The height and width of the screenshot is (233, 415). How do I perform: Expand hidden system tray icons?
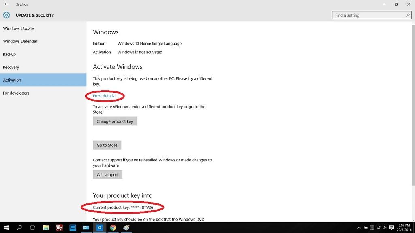click(x=359, y=228)
